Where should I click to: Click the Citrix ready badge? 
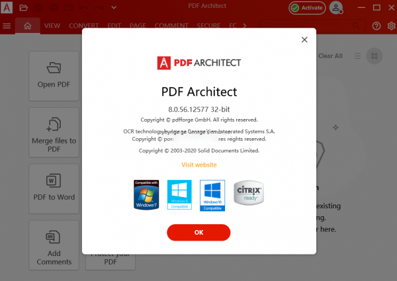pos(249,192)
